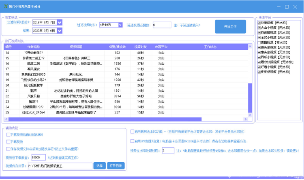Click the 工作状态 column header
304x180 pixels.
(x=210, y=47)
